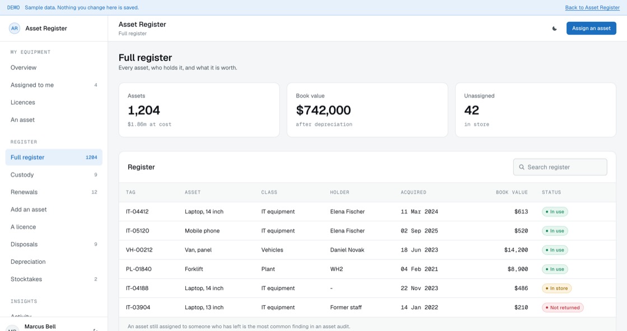627x331 pixels.
Task: Follow the Back to Asset Register link
Action: click(592, 8)
